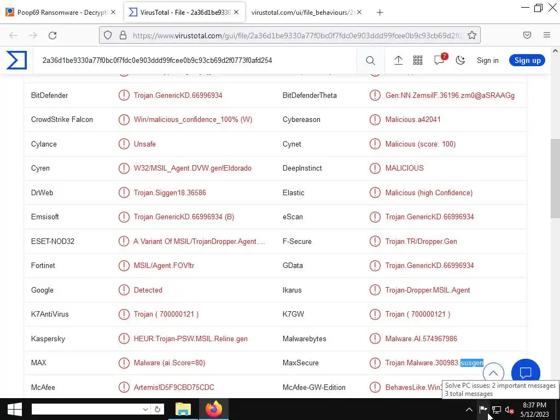Open the apps grid icon
The width and height of the screenshot is (560, 420).
coord(417,60)
